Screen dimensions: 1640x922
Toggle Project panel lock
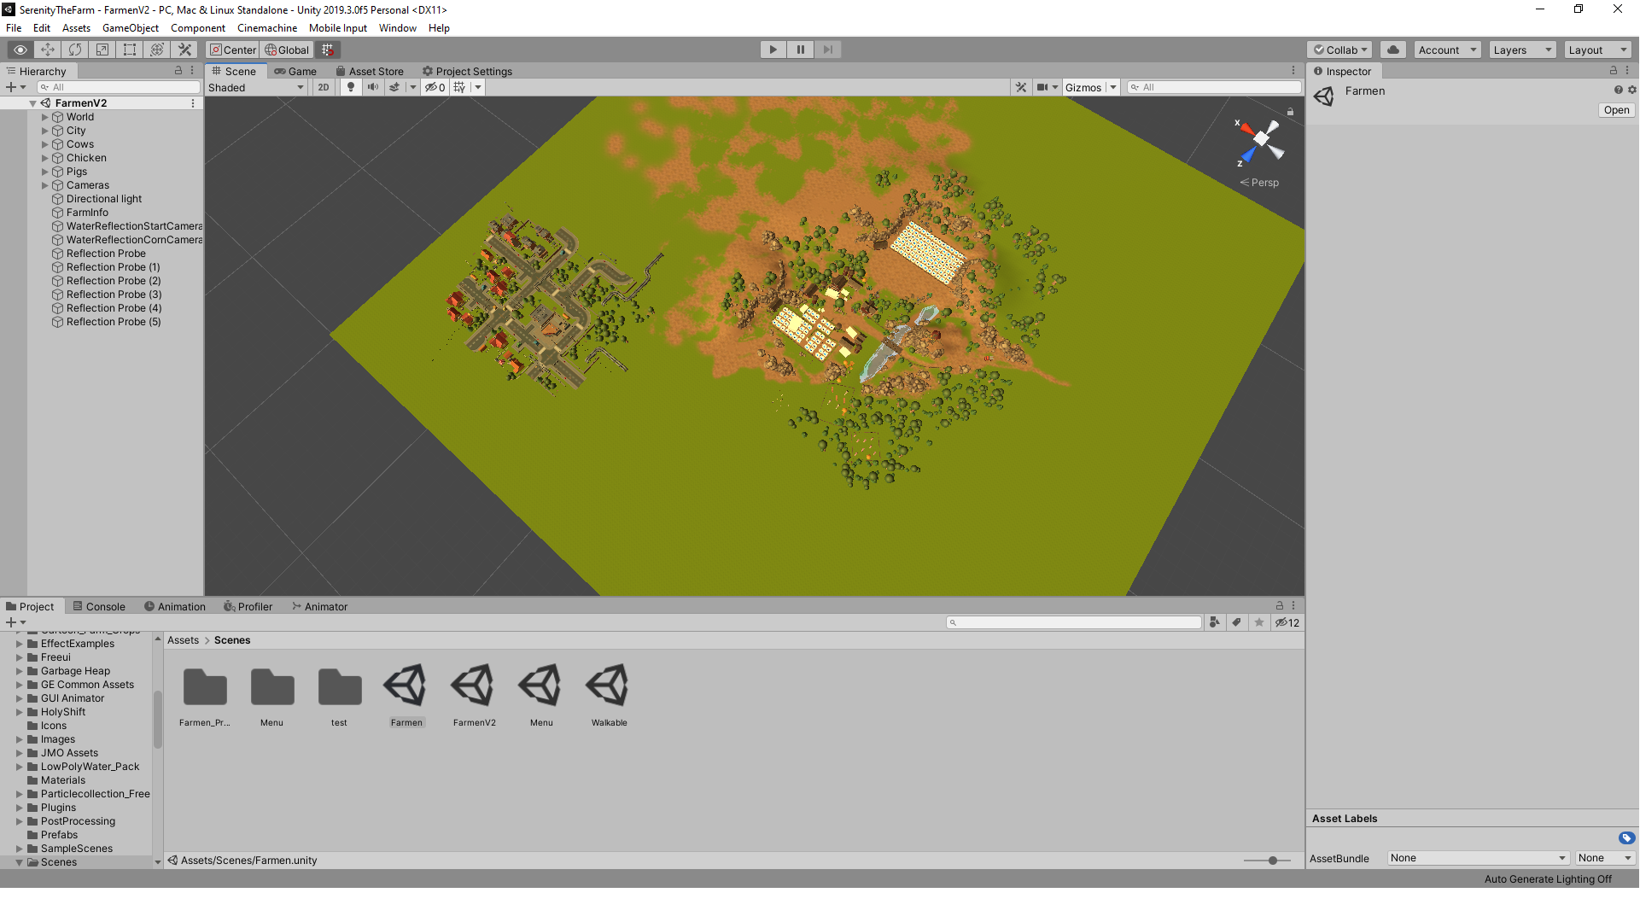(1279, 605)
